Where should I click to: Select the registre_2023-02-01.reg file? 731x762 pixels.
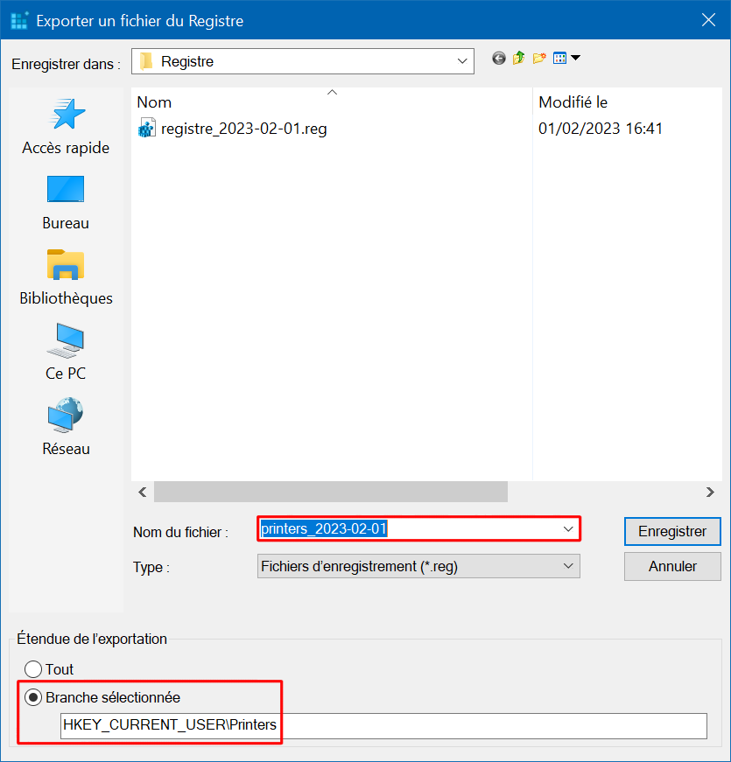(233, 129)
